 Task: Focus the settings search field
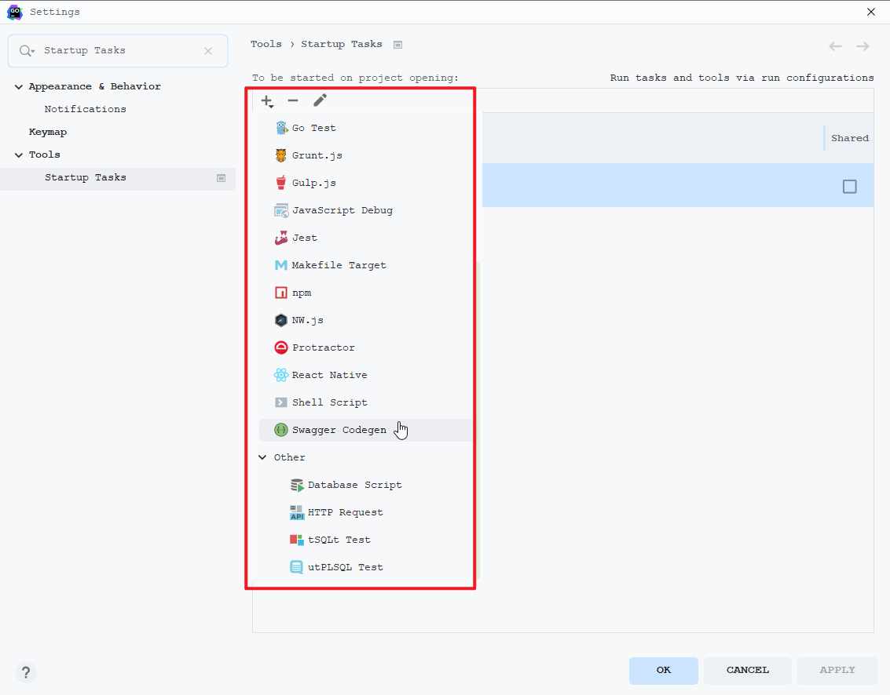click(x=118, y=51)
